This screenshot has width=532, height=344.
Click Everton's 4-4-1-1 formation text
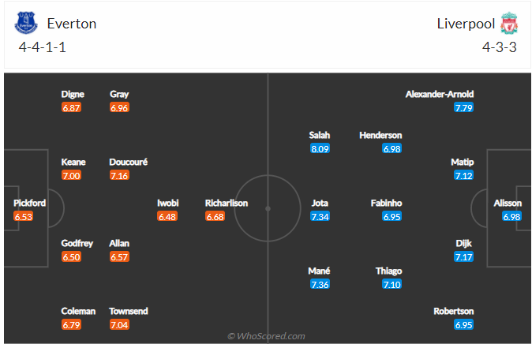click(x=43, y=47)
